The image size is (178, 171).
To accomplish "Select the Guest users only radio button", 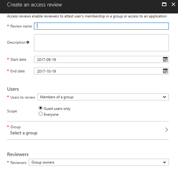I will click(x=41, y=108).
